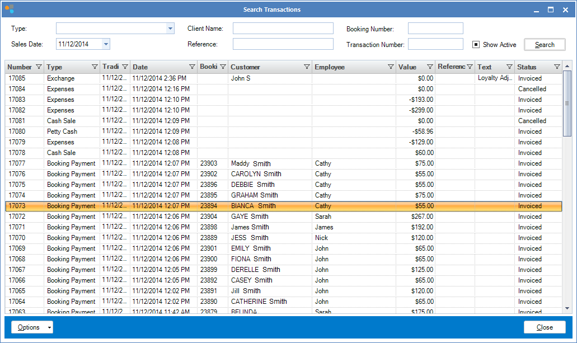
Task: Open the Text column filter funnel
Action: pos(509,67)
